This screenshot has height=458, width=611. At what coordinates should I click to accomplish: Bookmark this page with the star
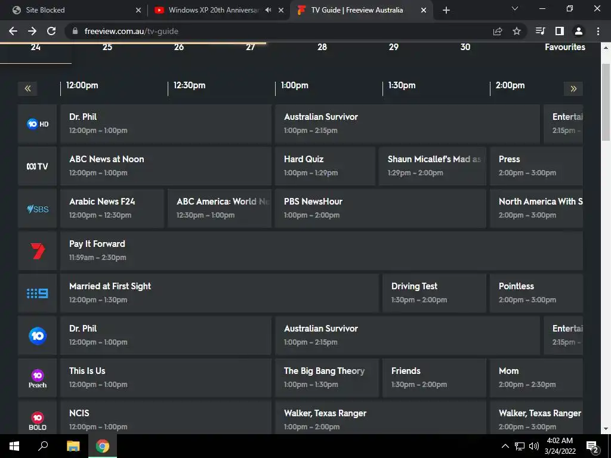517,31
